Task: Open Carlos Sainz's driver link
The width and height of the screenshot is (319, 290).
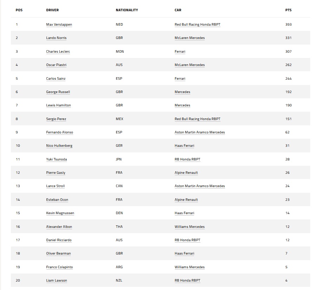Action: [56, 79]
